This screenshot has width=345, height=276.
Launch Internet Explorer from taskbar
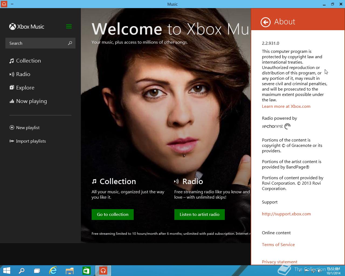[53, 271]
